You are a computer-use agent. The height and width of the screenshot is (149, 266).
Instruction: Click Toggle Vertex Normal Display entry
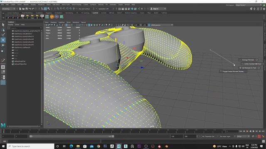pyautogui.click(x=233, y=72)
